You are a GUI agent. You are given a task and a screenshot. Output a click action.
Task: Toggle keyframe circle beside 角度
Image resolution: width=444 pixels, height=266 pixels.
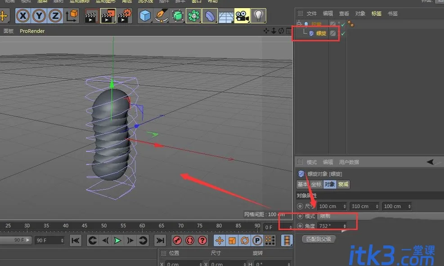[300, 226]
